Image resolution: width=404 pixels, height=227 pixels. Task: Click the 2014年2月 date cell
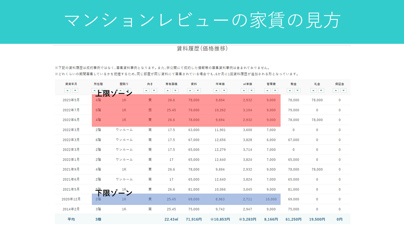pos(71,209)
